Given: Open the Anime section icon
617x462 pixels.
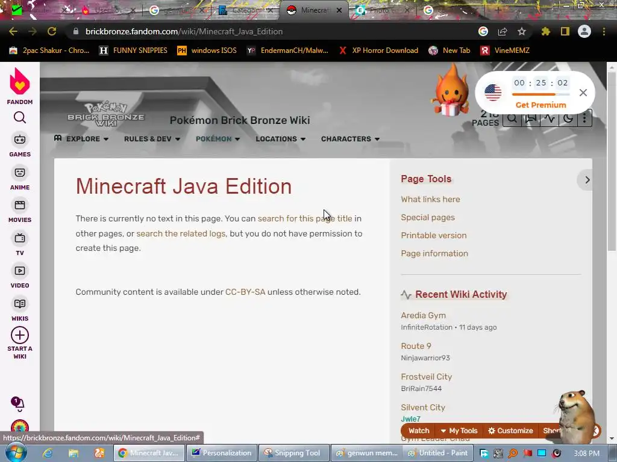Looking at the screenshot, I should pos(20,173).
